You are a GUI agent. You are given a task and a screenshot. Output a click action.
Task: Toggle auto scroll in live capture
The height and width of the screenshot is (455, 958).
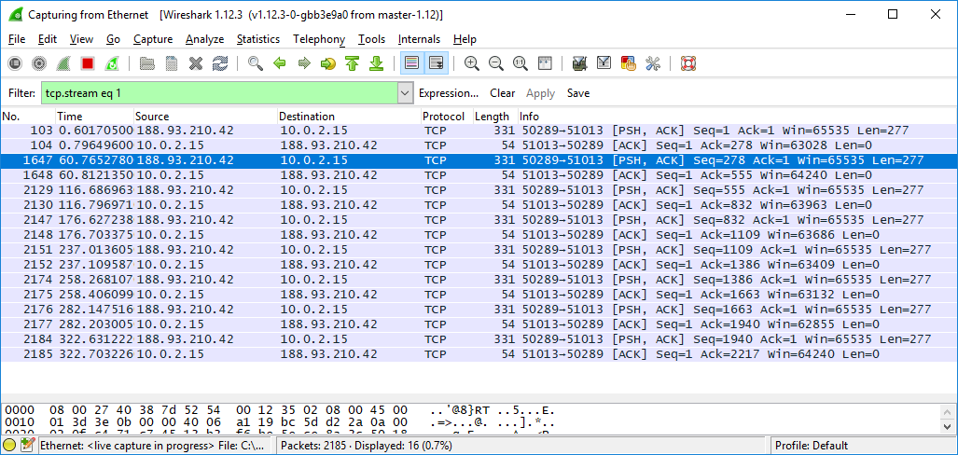click(x=437, y=62)
